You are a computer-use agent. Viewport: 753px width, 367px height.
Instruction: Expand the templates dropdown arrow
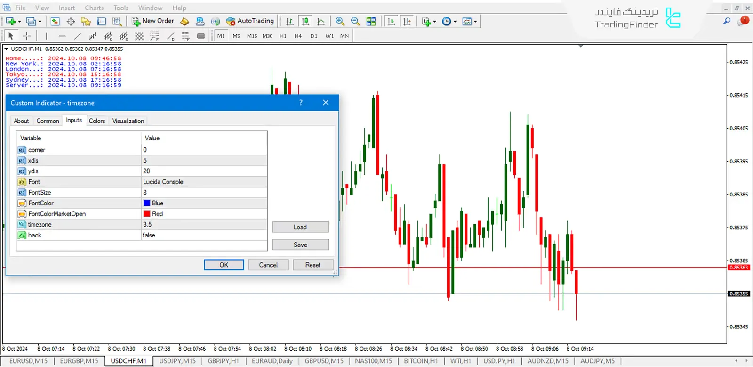pyautogui.click(x=475, y=22)
